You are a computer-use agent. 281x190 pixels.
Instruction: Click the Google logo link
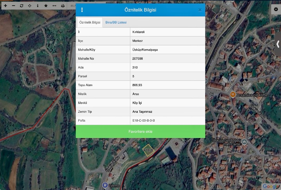point(271,186)
